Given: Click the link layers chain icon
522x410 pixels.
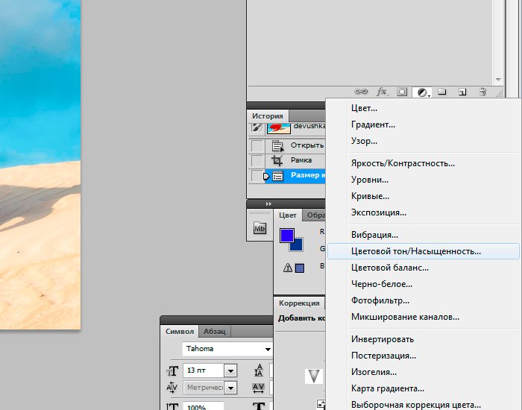Looking at the screenshot, I should tap(361, 92).
